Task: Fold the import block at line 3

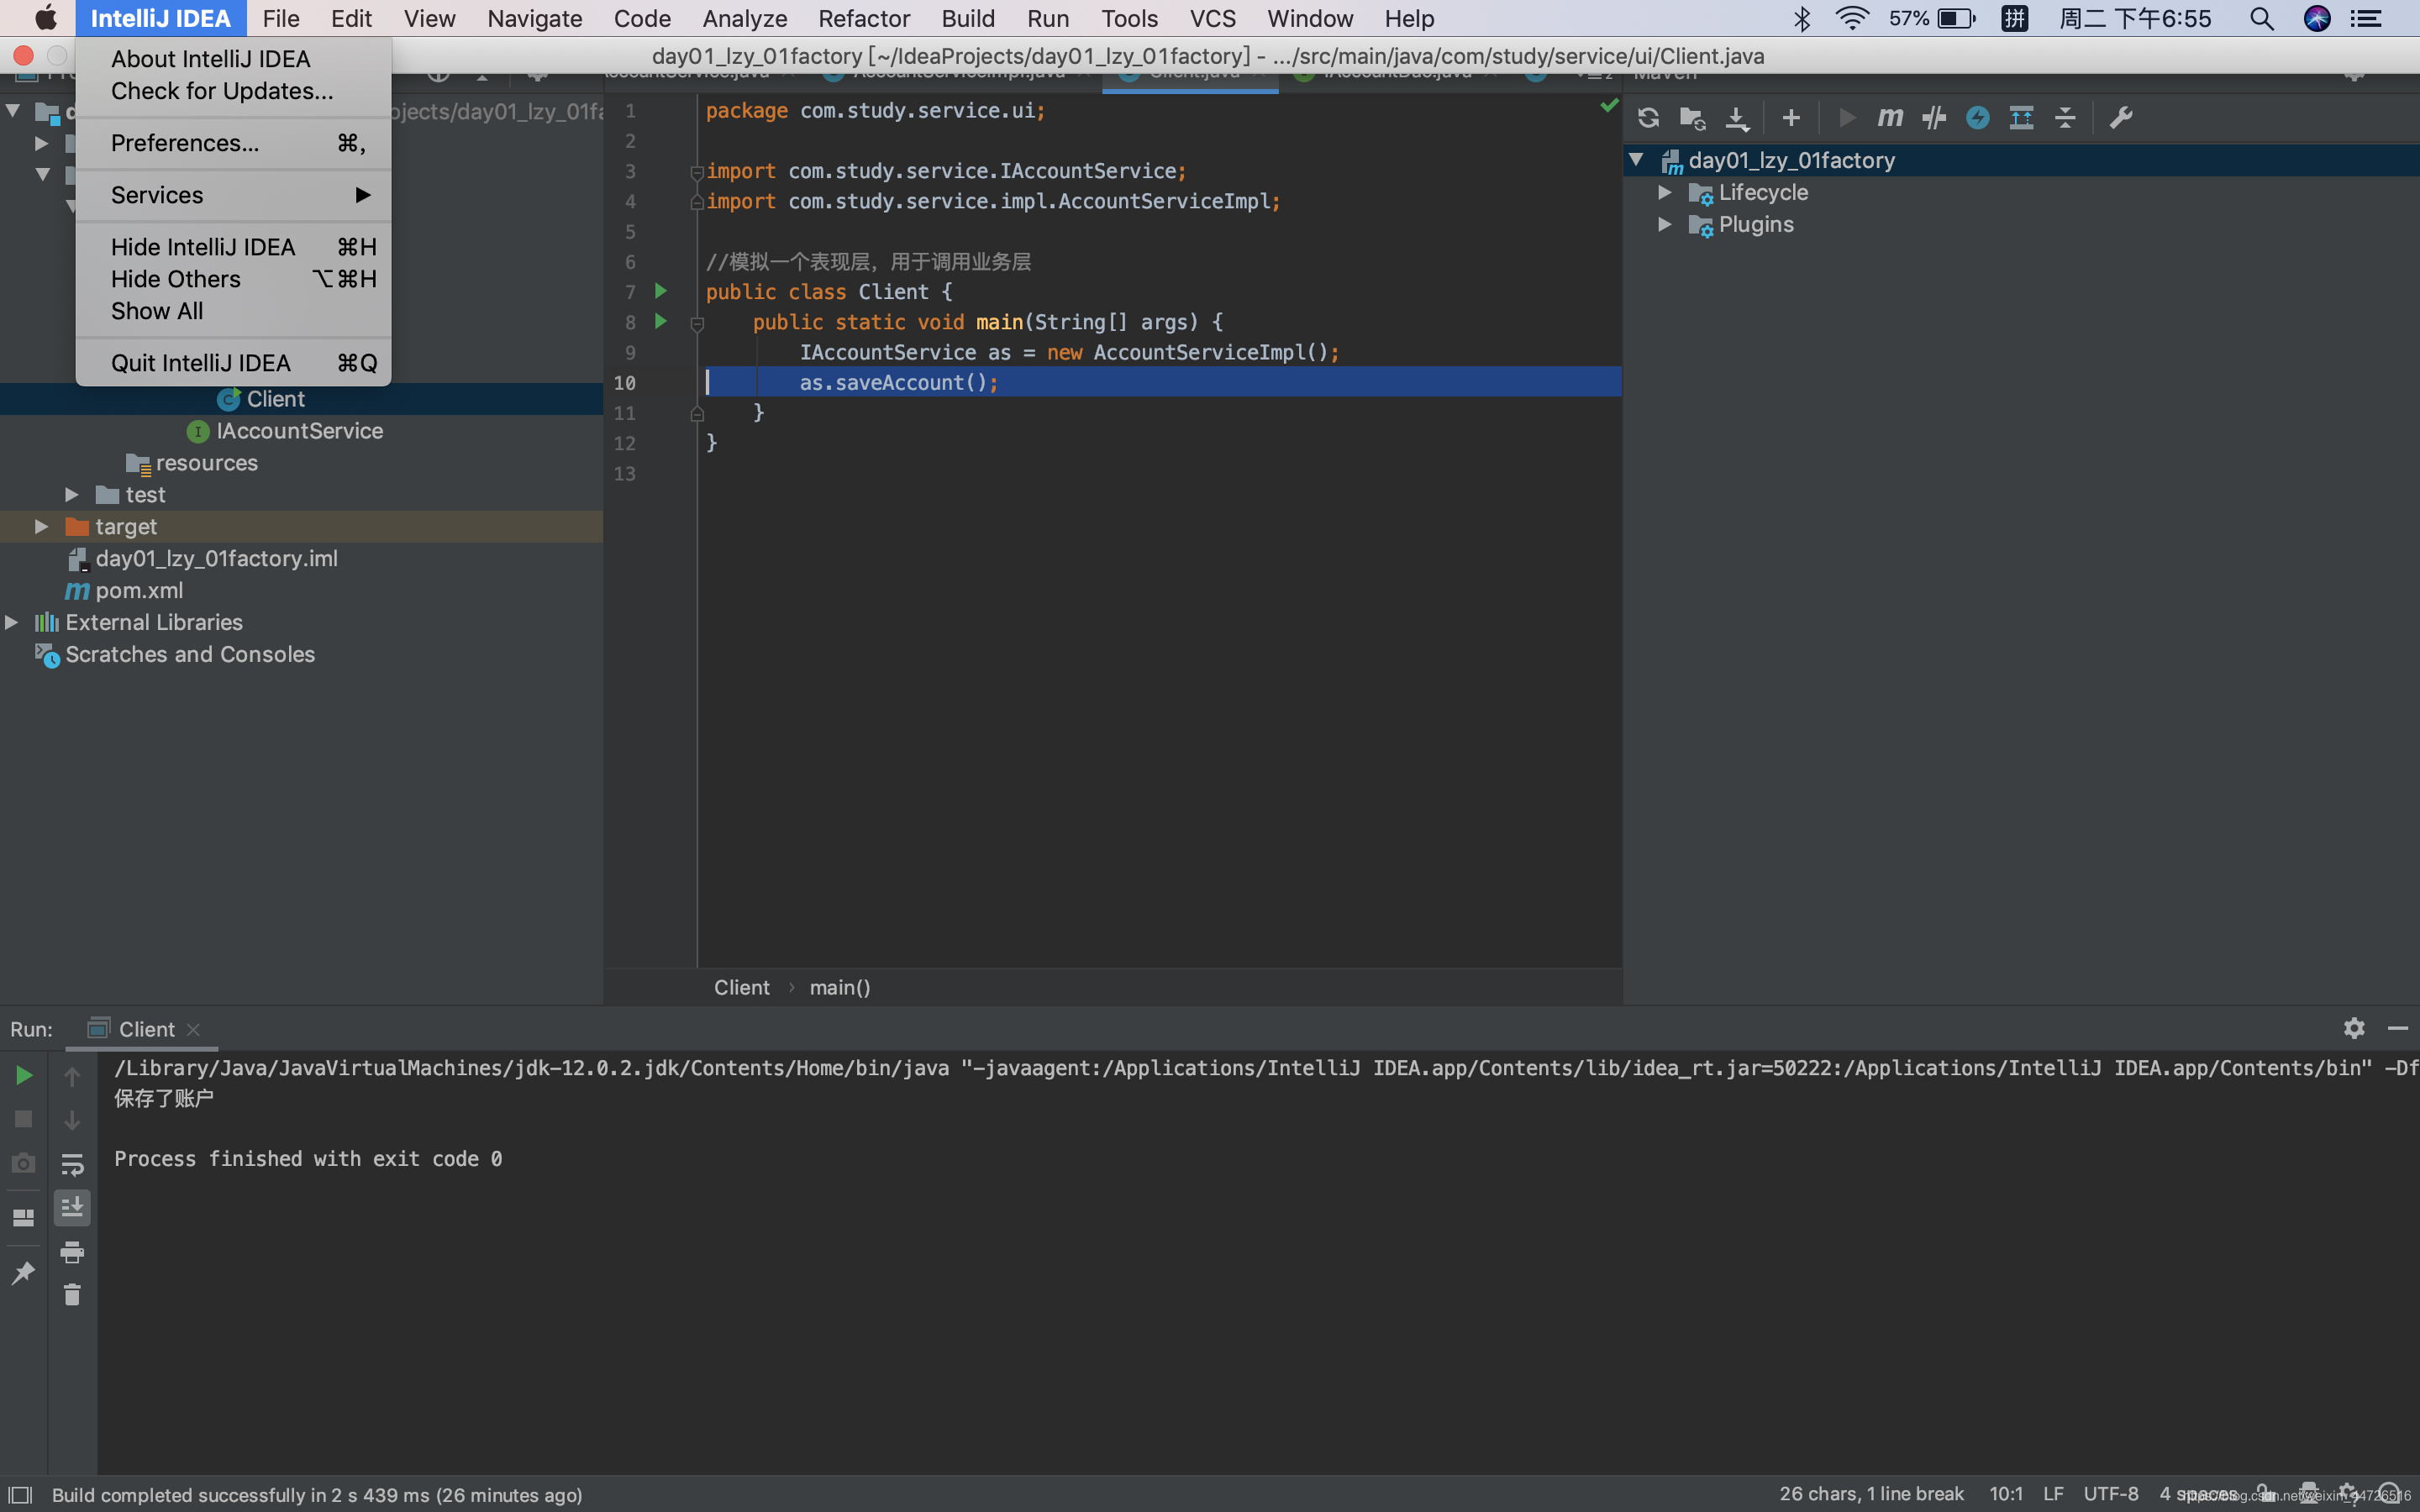Action: click(x=697, y=172)
